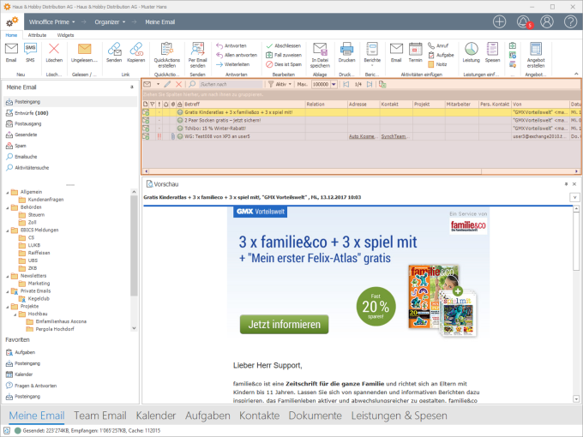Select Posteingang in Meine Email
Image resolution: width=583 pixels, height=437 pixels.
70,101
